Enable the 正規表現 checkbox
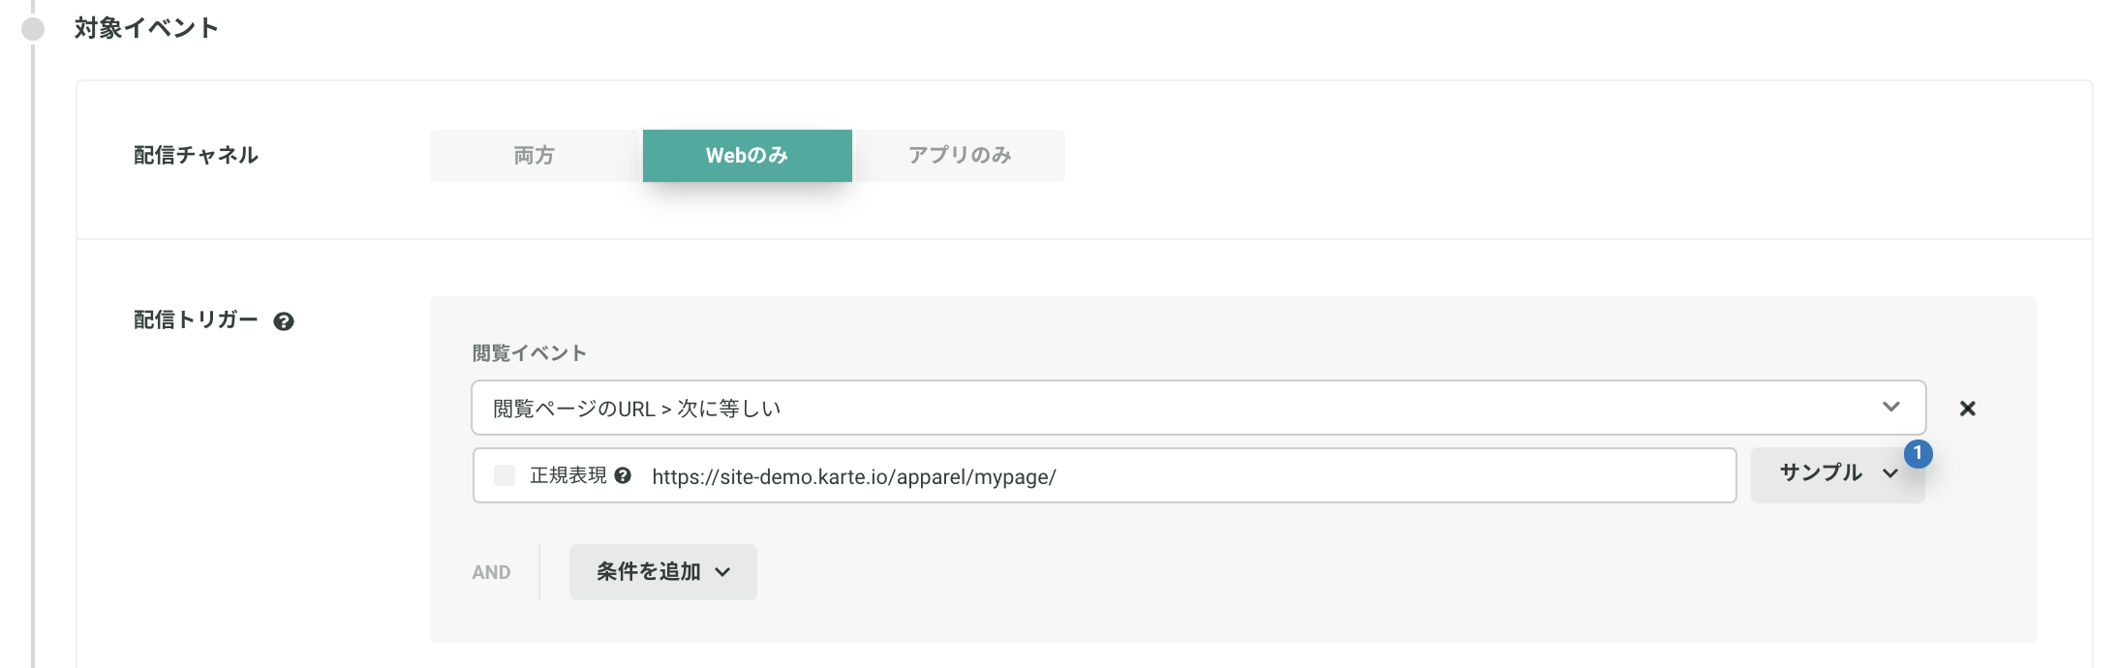The width and height of the screenshot is (2117, 668). click(505, 475)
